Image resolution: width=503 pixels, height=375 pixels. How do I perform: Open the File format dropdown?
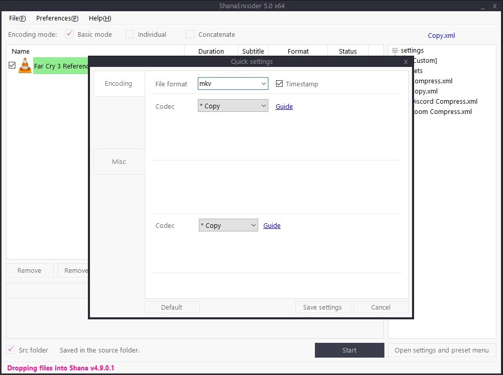pos(233,84)
